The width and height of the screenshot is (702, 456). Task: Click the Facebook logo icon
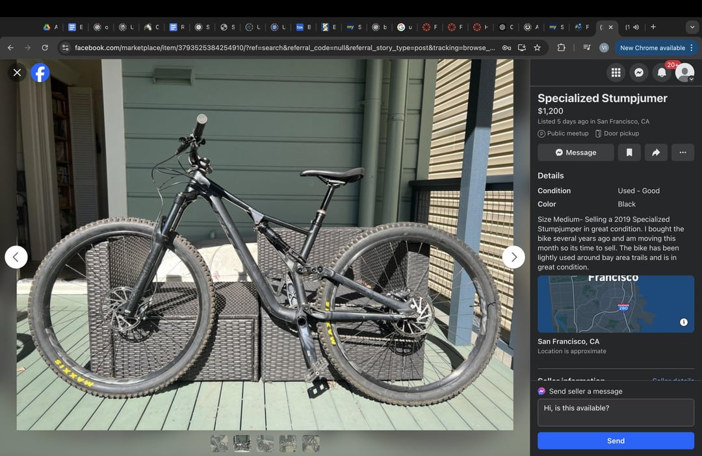point(40,73)
